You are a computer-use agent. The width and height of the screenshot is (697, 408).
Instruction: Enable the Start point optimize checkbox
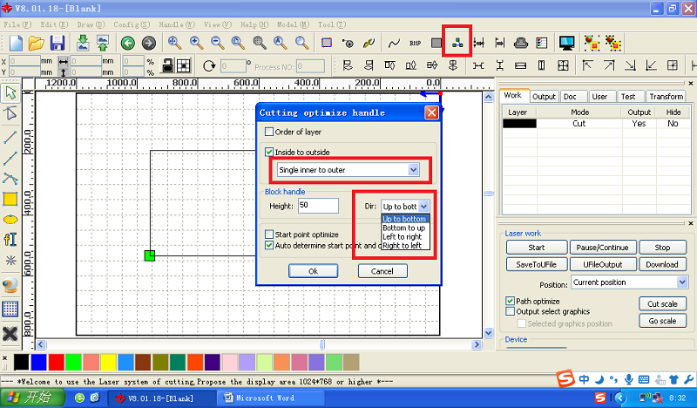[x=269, y=234]
